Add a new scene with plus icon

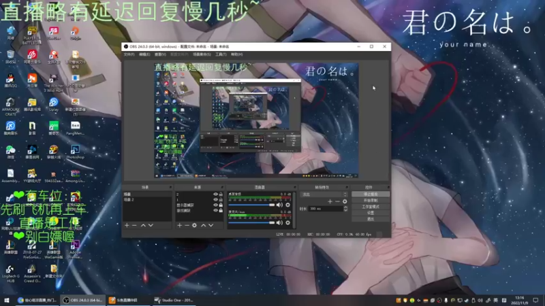click(127, 226)
